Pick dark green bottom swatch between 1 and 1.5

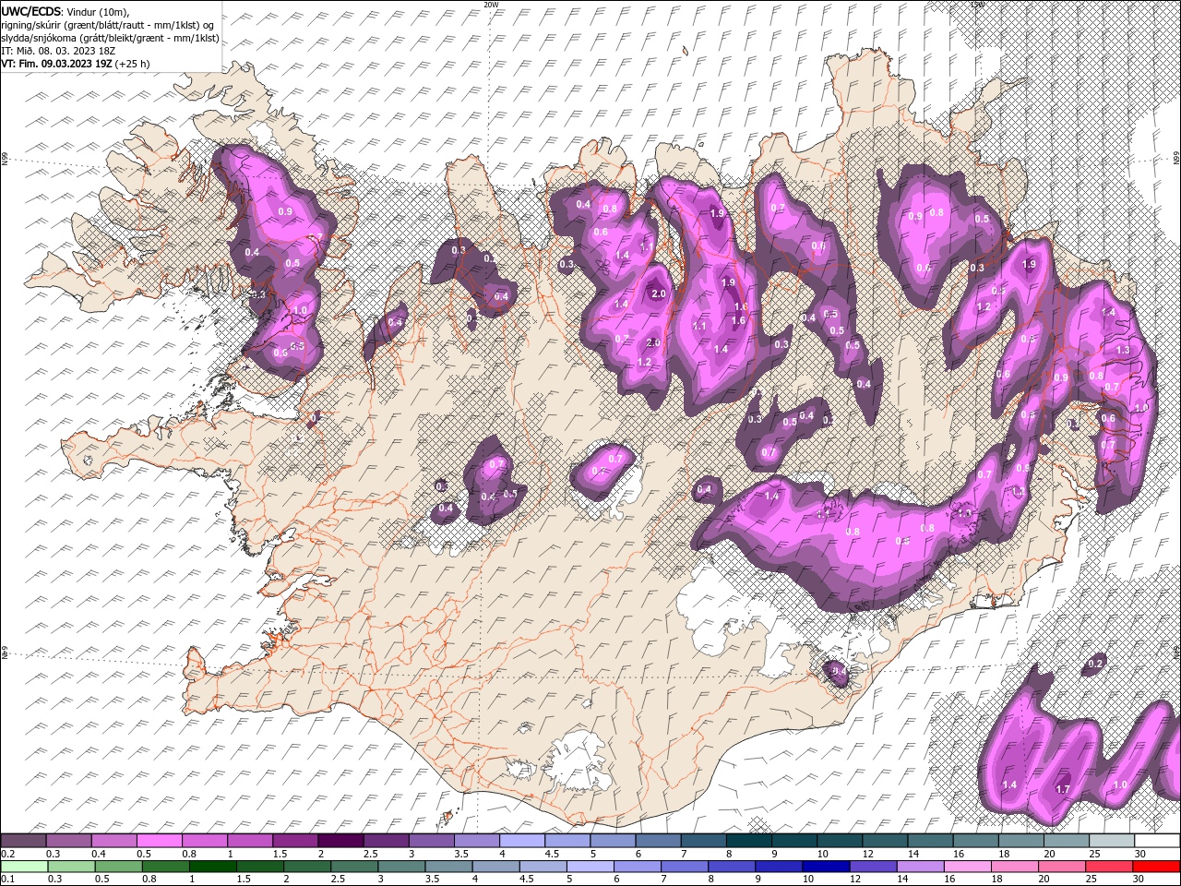pos(212,866)
